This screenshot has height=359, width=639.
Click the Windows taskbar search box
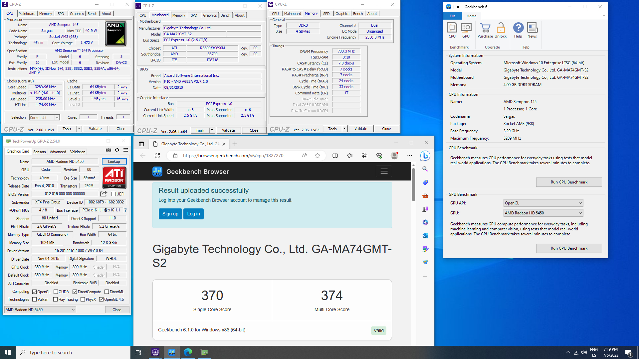73,352
